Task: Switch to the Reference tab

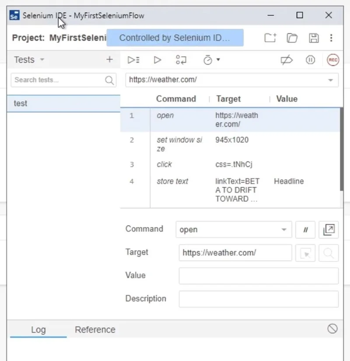Action: [x=95, y=330]
